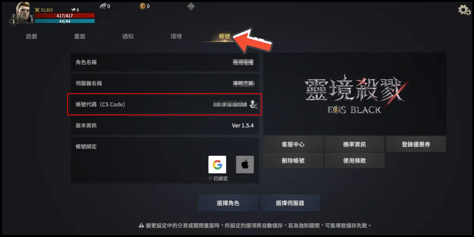
Task: View 機率資訊 probability info
Action: point(354,144)
